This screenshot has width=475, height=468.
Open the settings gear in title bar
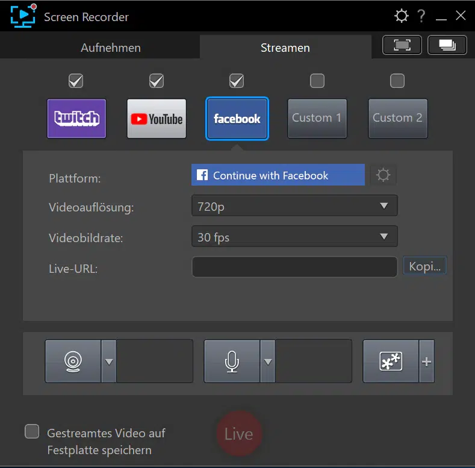pos(401,16)
